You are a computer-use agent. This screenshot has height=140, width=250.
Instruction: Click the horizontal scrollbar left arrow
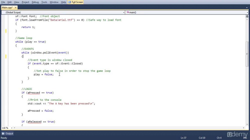tap(14, 128)
